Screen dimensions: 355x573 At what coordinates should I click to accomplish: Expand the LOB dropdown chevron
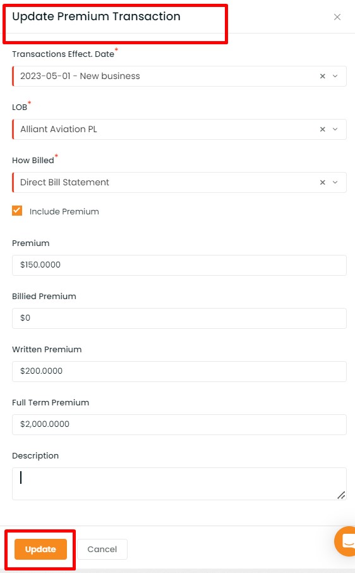coord(335,130)
